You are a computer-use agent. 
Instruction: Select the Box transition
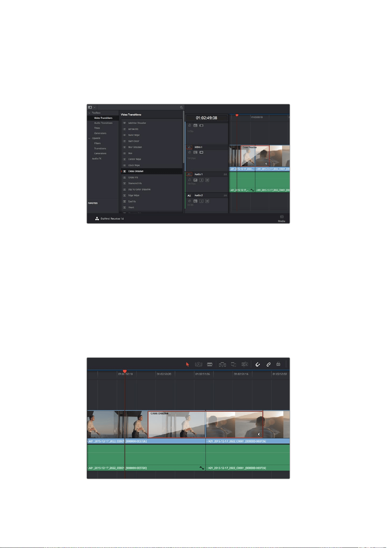tap(152, 153)
